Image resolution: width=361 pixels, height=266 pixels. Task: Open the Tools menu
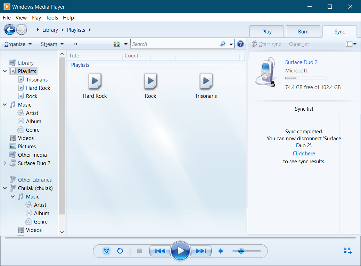[52, 18]
